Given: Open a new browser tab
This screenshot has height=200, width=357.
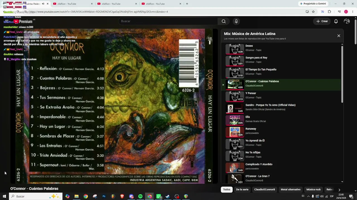Looking at the screenshot, I should pos(187,4).
